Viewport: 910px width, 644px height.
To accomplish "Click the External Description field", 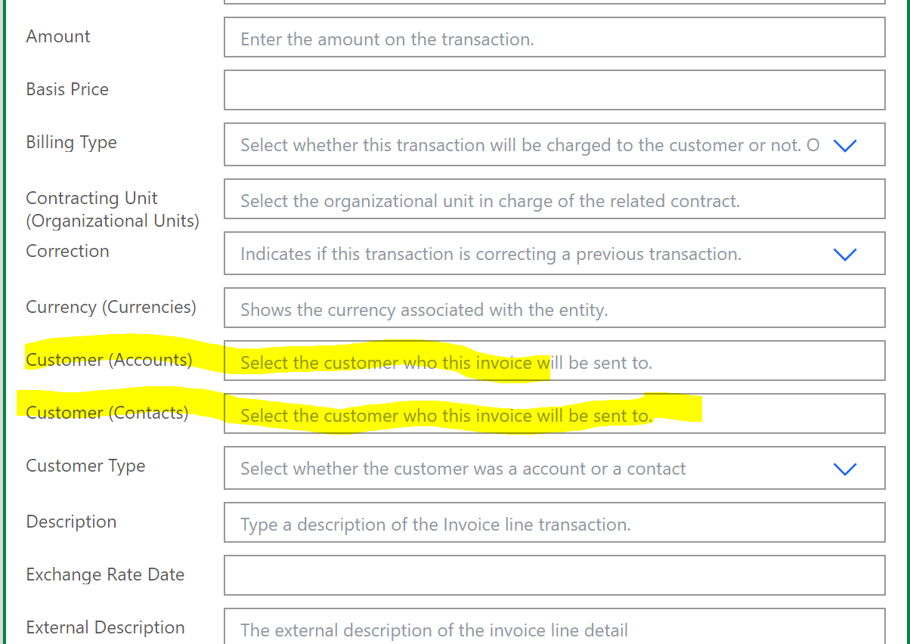I will pos(554,628).
